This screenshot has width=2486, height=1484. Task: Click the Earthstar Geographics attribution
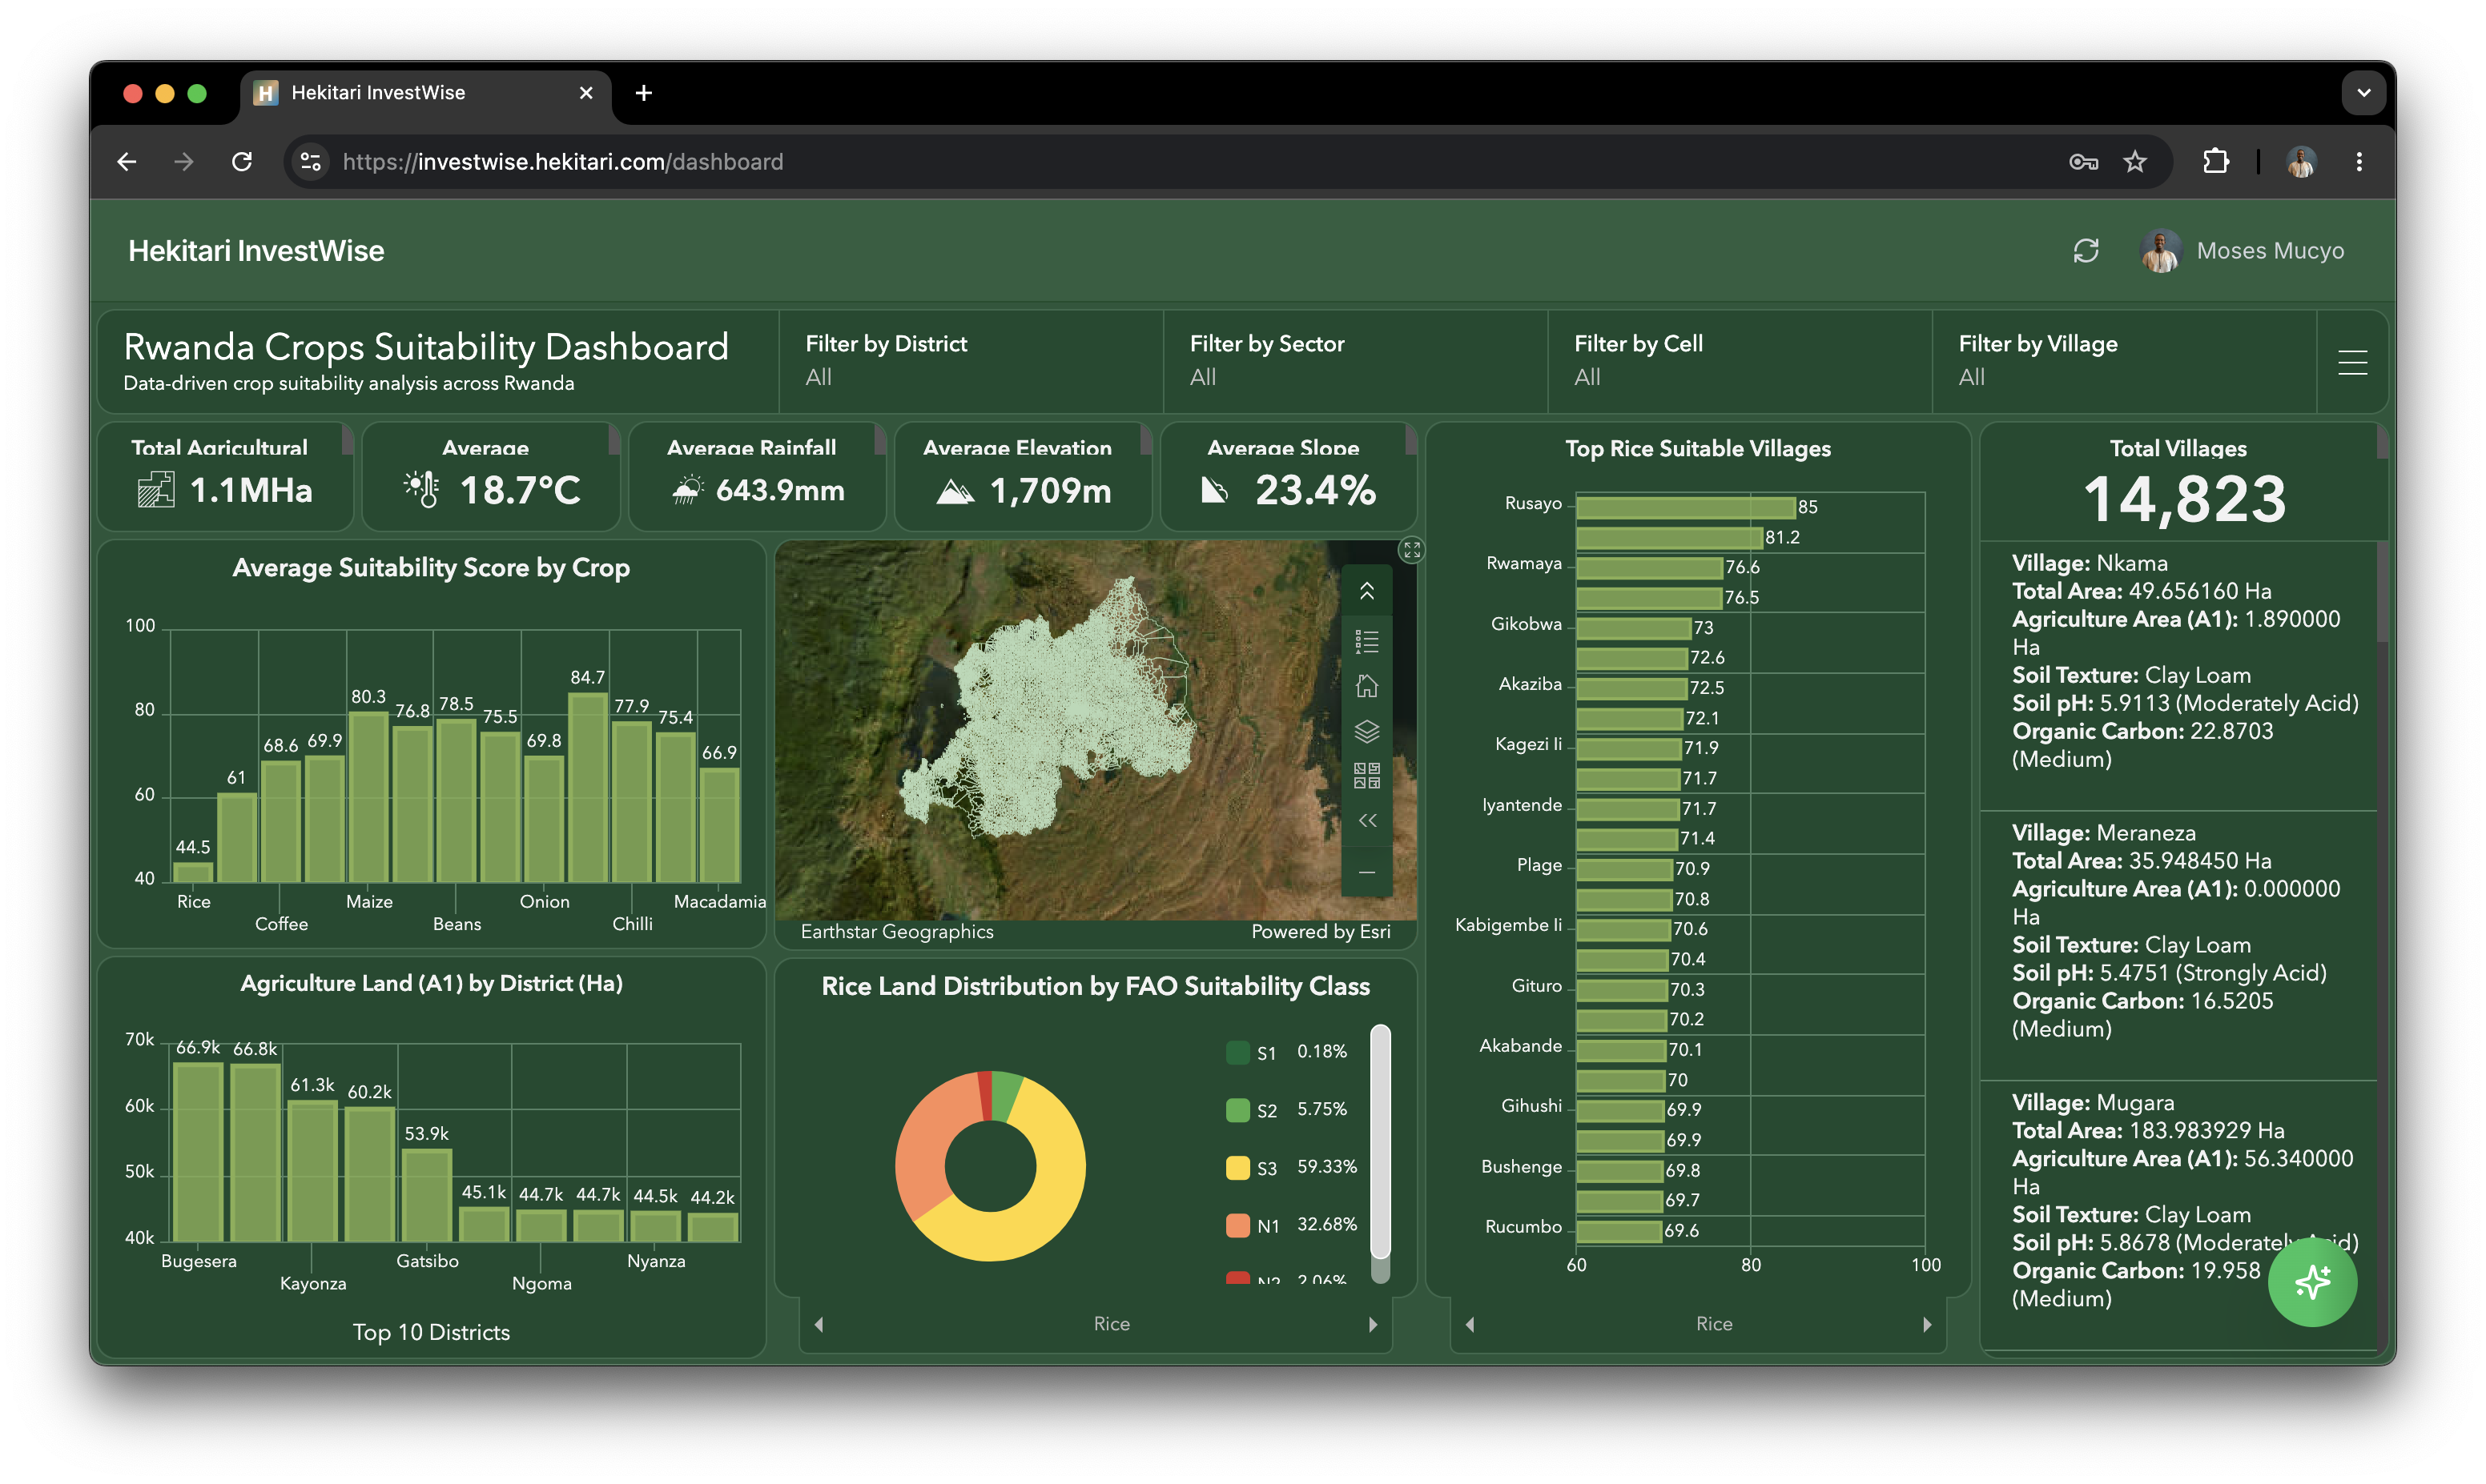coord(896,931)
